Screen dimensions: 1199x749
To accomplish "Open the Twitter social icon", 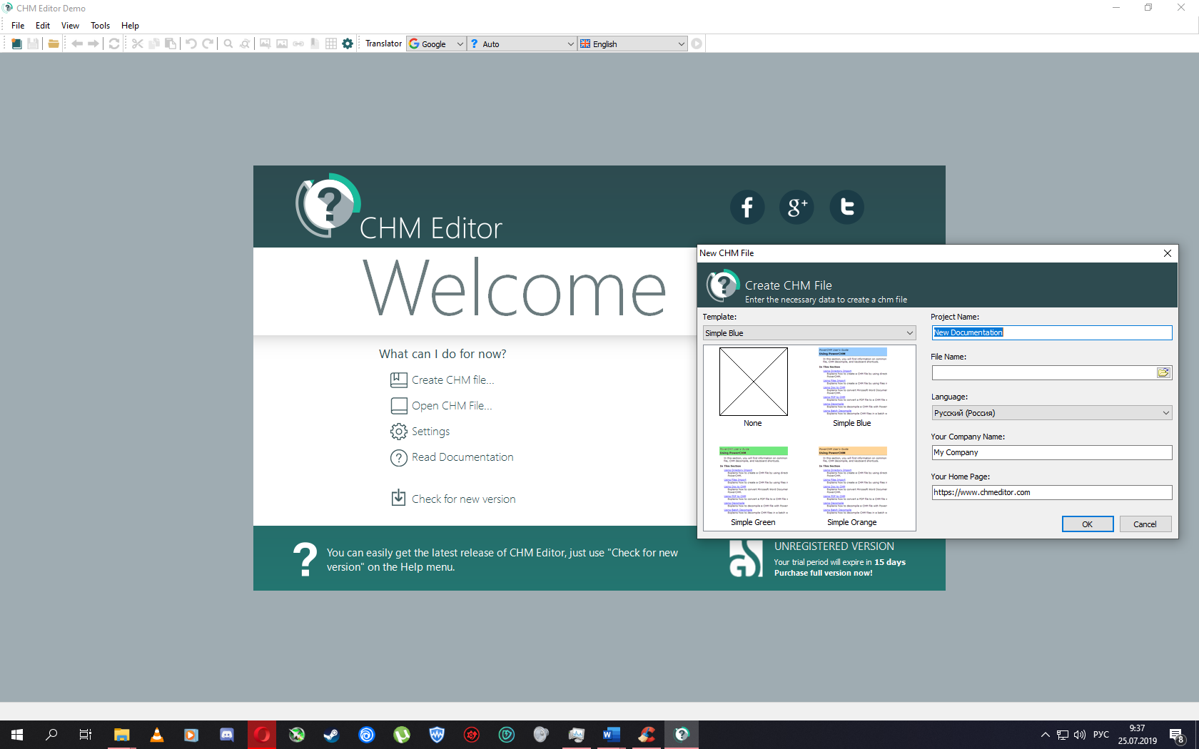I will (x=847, y=207).
